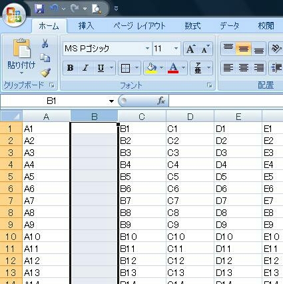Save the workbook from quick access toolbar
Screen dimensions: 283x284
tap(39, 9)
